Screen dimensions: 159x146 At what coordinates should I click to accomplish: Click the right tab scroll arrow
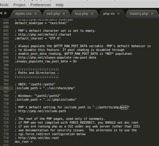click(x=5, y=13)
